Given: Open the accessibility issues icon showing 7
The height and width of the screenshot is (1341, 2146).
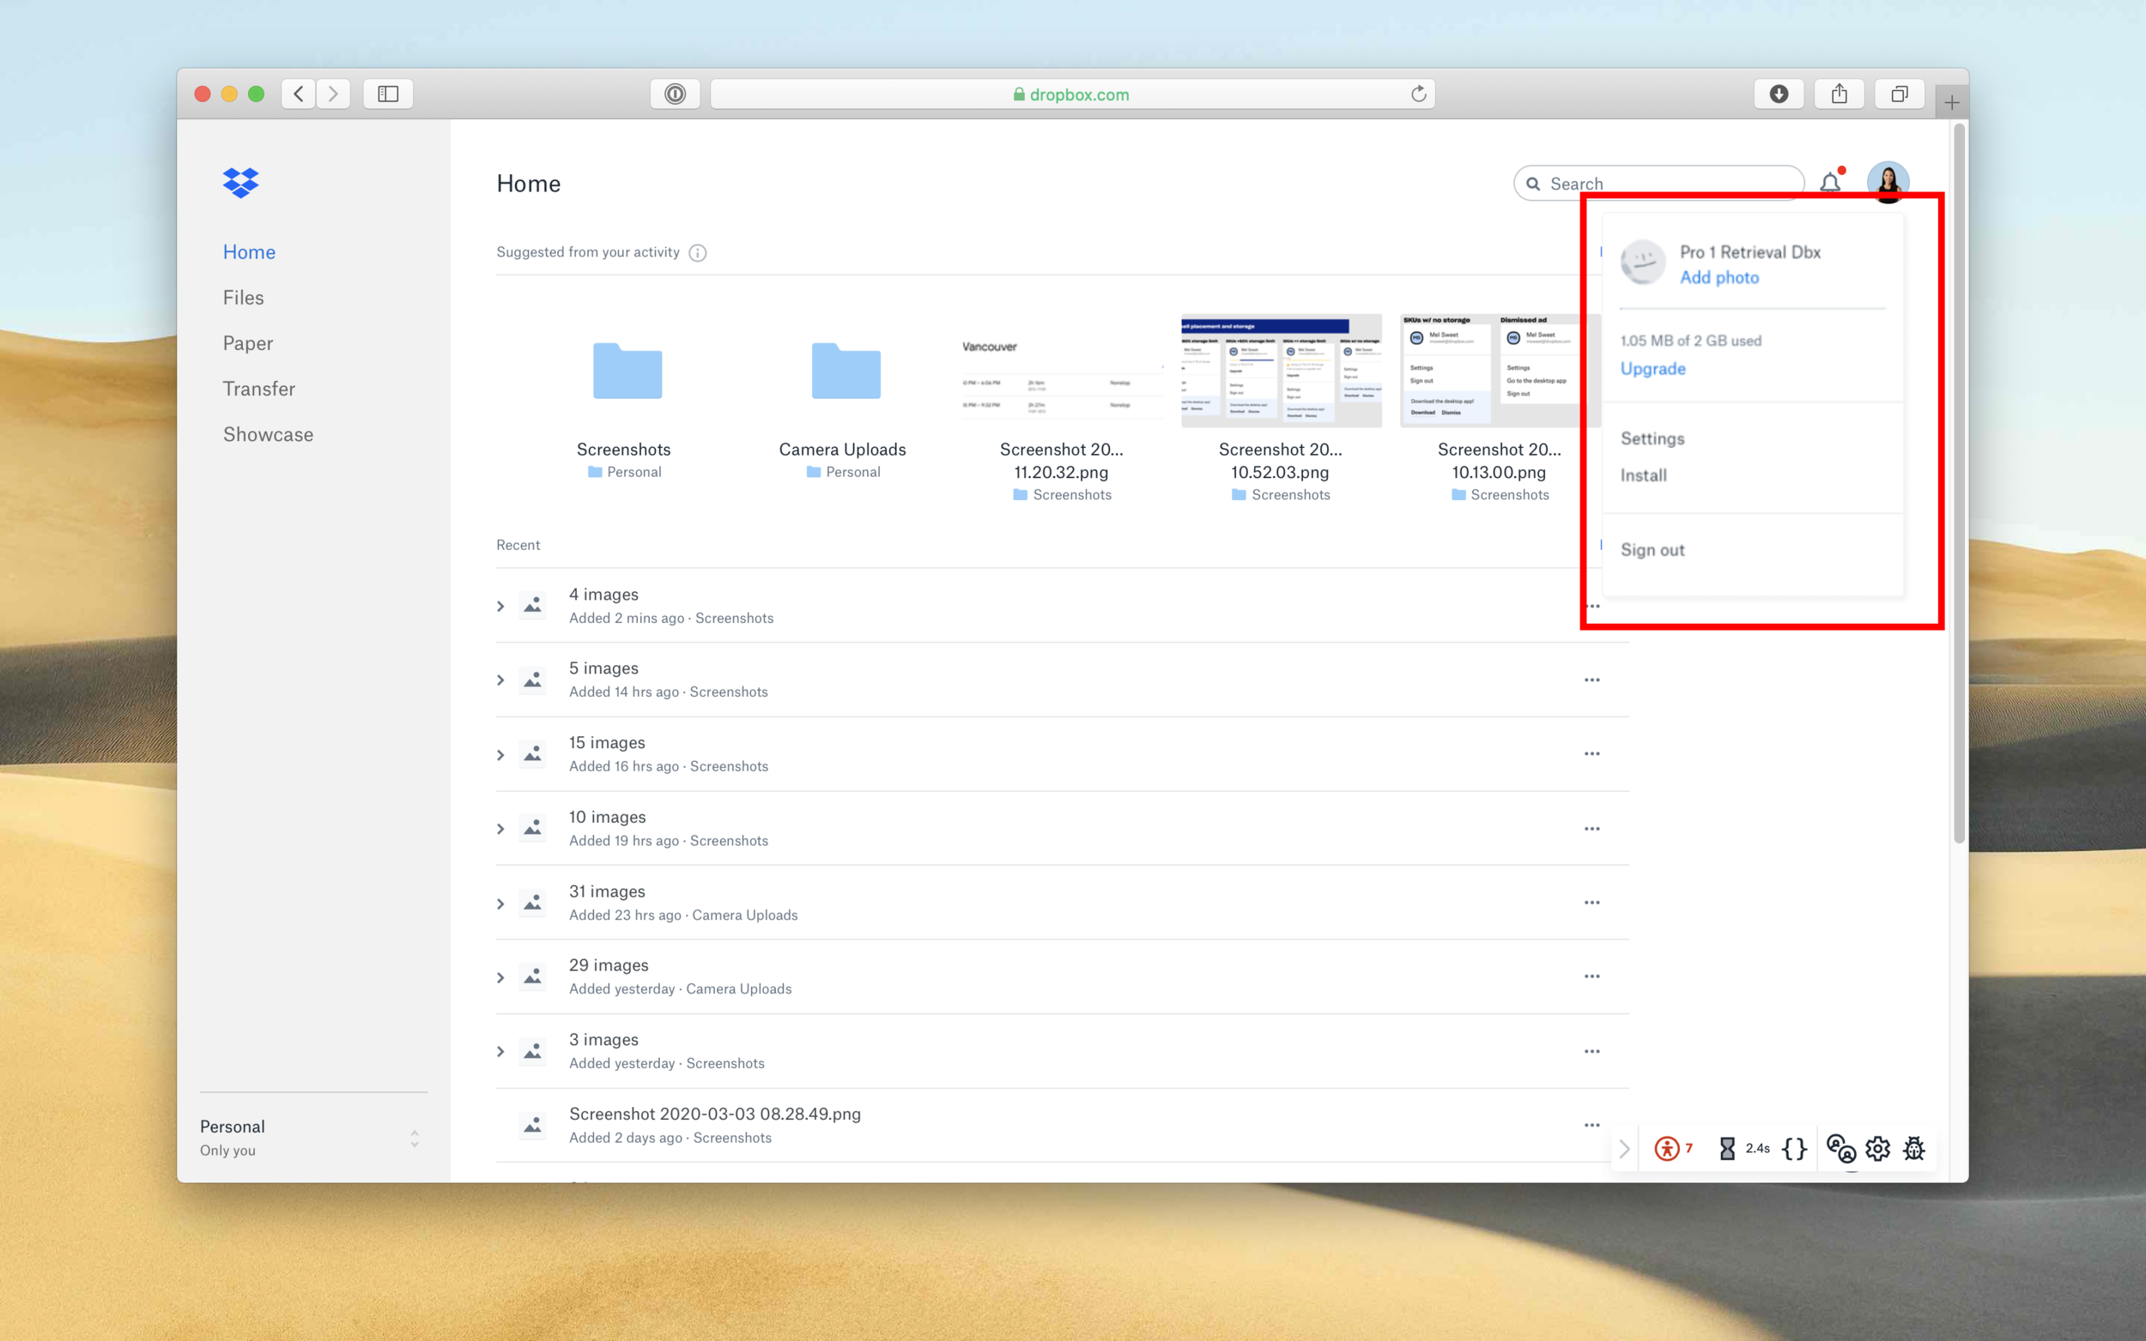Looking at the screenshot, I should click(x=1667, y=1149).
